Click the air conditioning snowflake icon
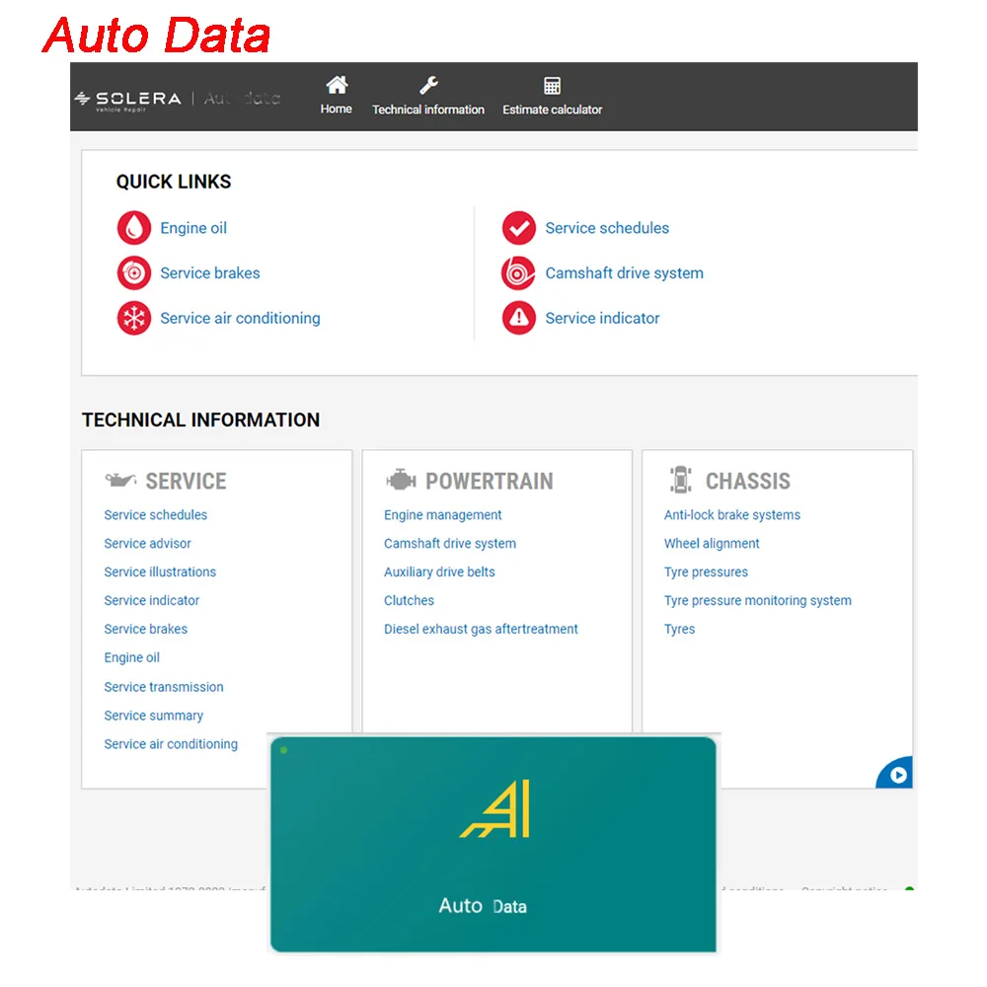 [133, 318]
